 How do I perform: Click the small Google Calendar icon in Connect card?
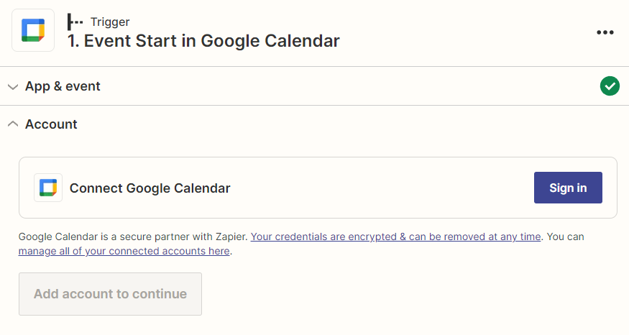pos(48,188)
